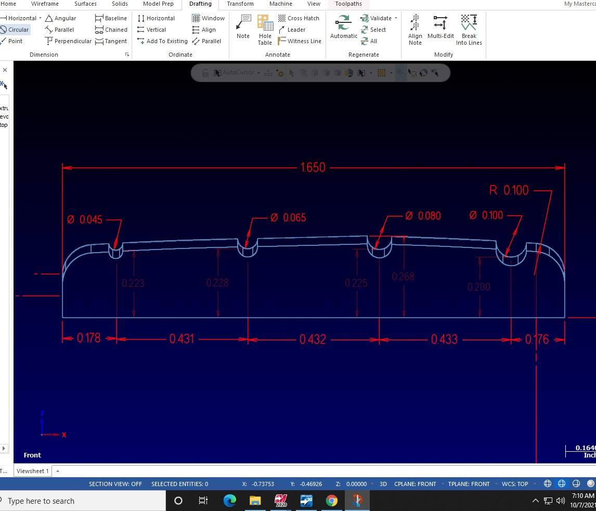
Task: Select the Ø 0.045 diameter dimension
Action: [x=85, y=219]
